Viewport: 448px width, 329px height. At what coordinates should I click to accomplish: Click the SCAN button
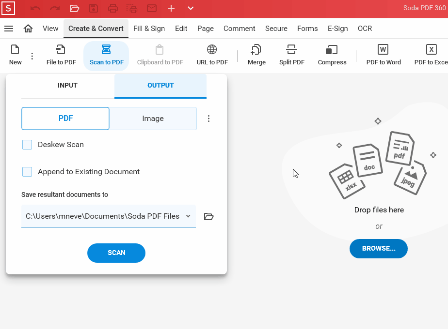(x=116, y=253)
